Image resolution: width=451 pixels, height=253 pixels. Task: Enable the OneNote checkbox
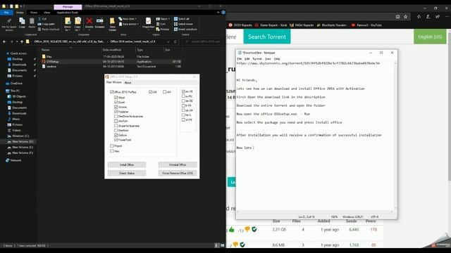(x=116, y=131)
